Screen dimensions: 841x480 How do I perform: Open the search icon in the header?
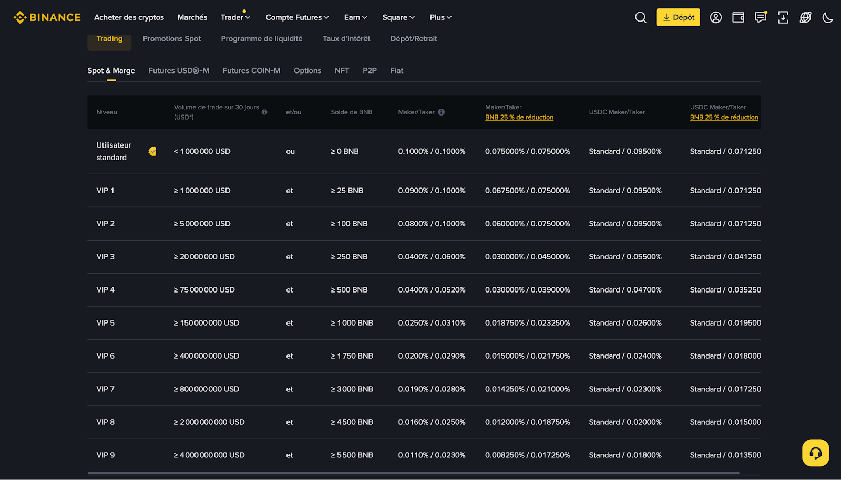point(640,17)
